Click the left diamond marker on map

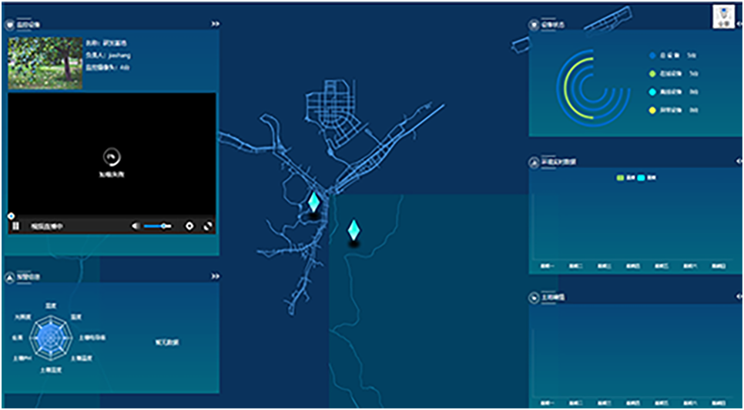pyautogui.click(x=313, y=202)
